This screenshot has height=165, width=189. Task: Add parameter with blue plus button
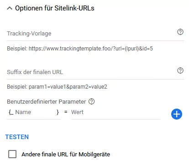(x=177, y=114)
